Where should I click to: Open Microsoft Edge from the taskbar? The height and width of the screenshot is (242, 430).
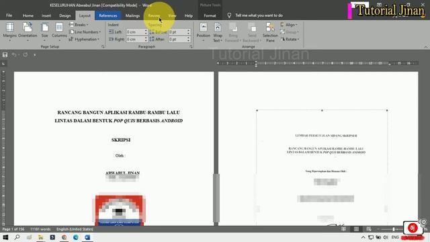76,237
